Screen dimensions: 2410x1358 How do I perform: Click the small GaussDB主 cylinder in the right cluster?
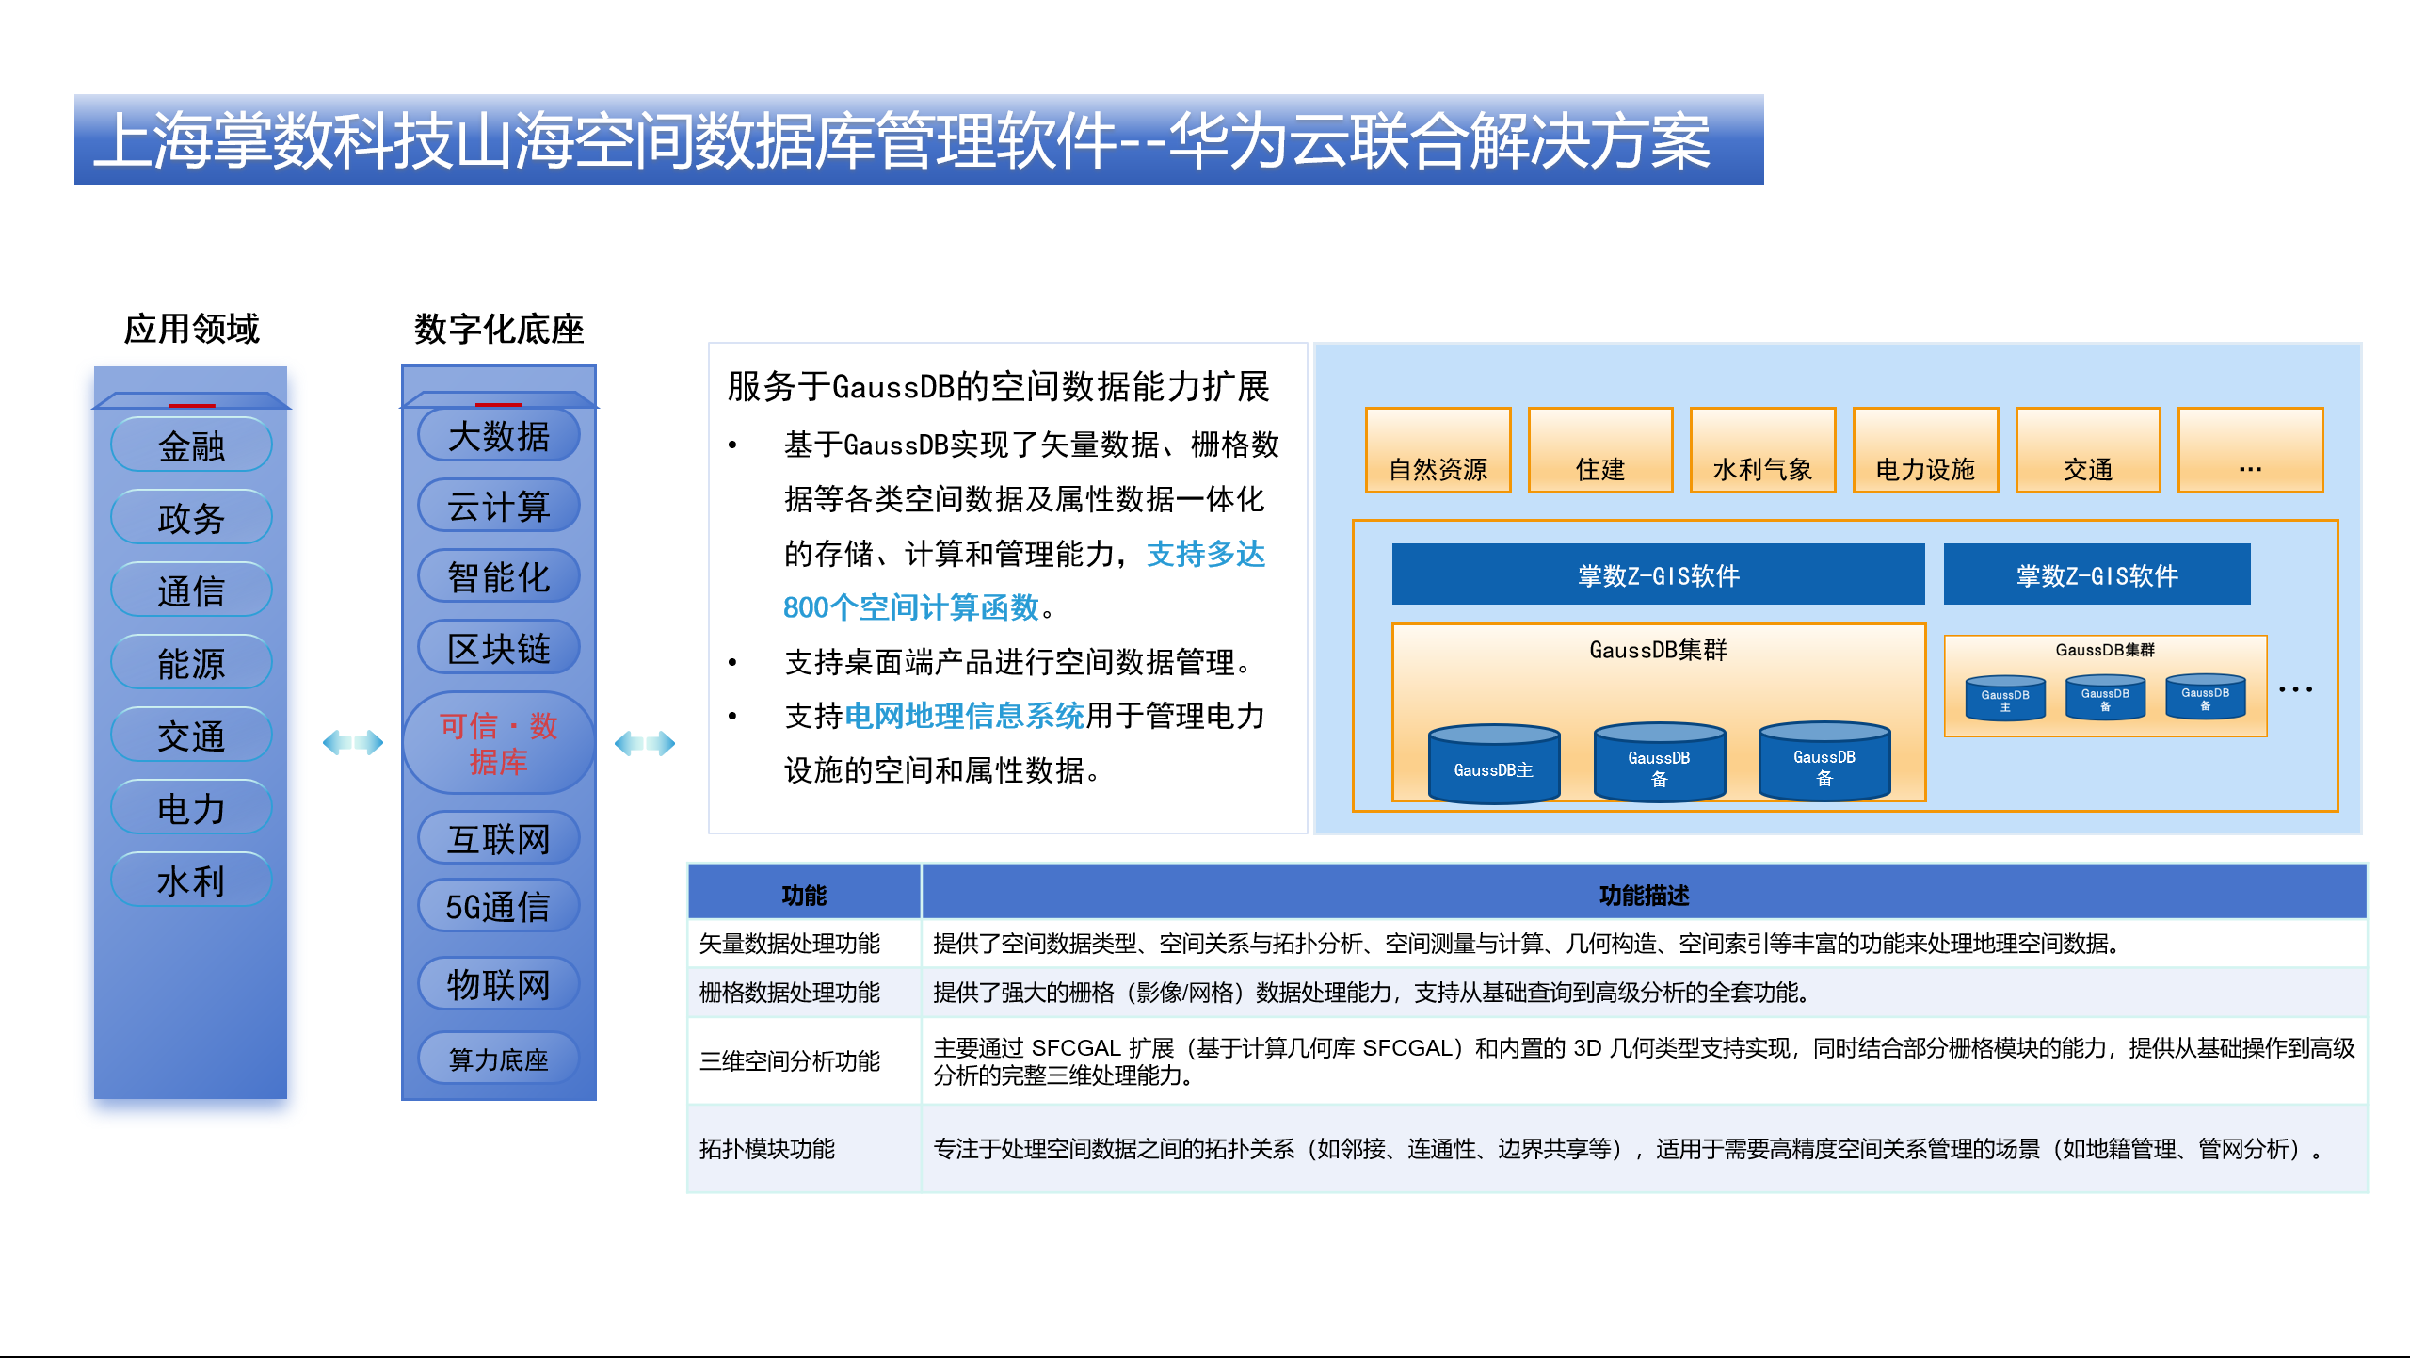click(x=2004, y=699)
